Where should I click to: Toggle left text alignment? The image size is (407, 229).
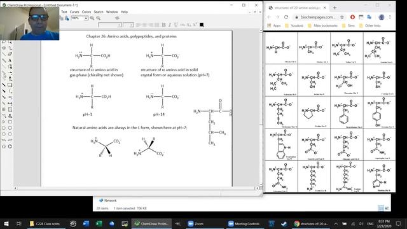pyautogui.click(x=139, y=25)
